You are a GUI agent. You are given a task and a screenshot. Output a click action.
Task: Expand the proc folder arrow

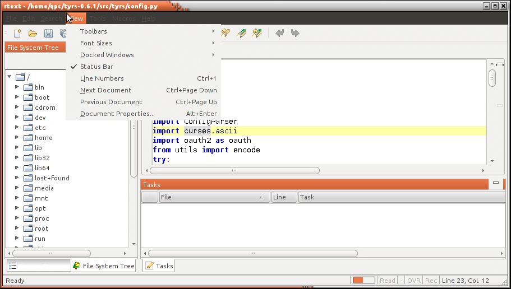coord(17,218)
